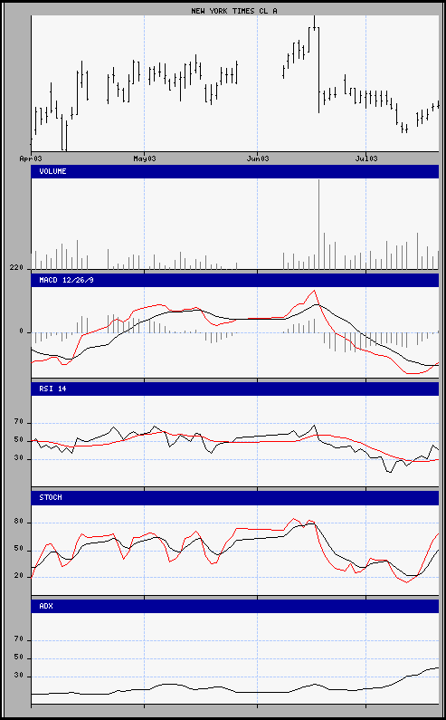This screenshot has width=446, height=720.
Task: Click the peak of red MACD line
Action: pyautogui.click(x=314, y=290)
